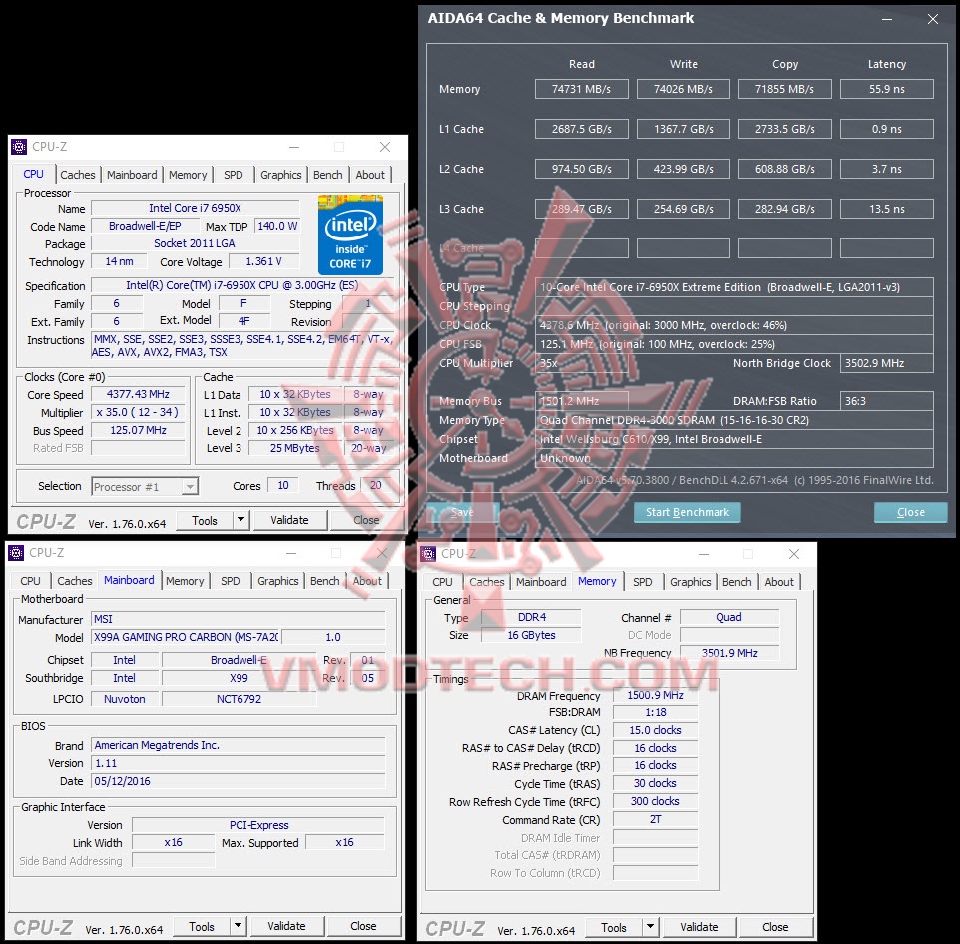Click Close button in CPU-Z Mainboard window

(363, 926)
